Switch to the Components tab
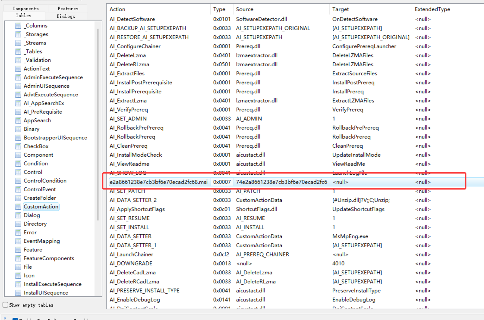The image size is (484, 320). coord(26,9)
